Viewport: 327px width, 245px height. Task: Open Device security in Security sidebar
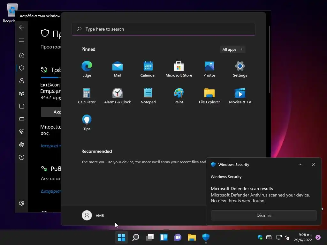(x=22, y=119)
